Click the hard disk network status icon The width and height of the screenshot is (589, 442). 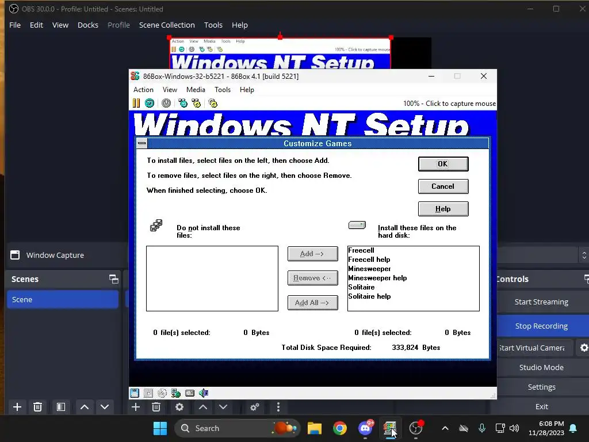coord(176,393)
